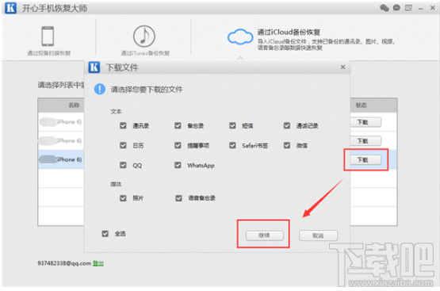
Task: Minimize the main application window
Action: [420, 9]
